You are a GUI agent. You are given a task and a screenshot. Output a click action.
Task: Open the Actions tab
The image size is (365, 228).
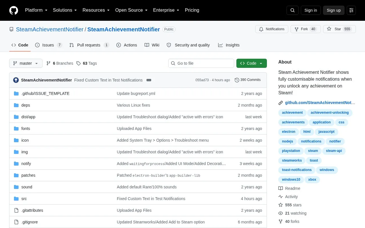click(127, 45)
